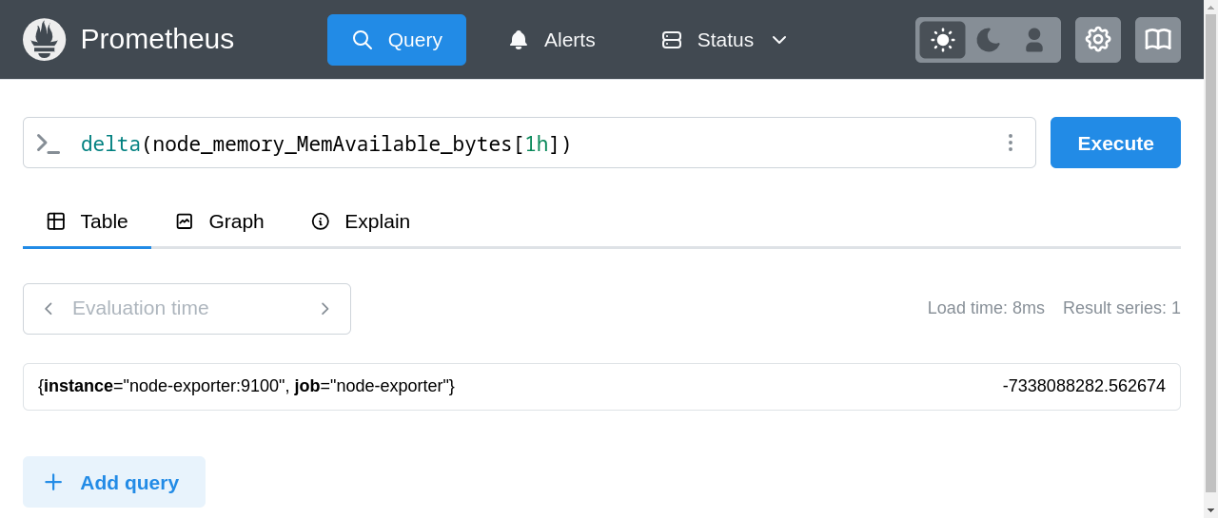This screenshot has width=1218, height=518.
Task: Switch to the Table tab
Action: pyautogui.click(x=88, y=221)
